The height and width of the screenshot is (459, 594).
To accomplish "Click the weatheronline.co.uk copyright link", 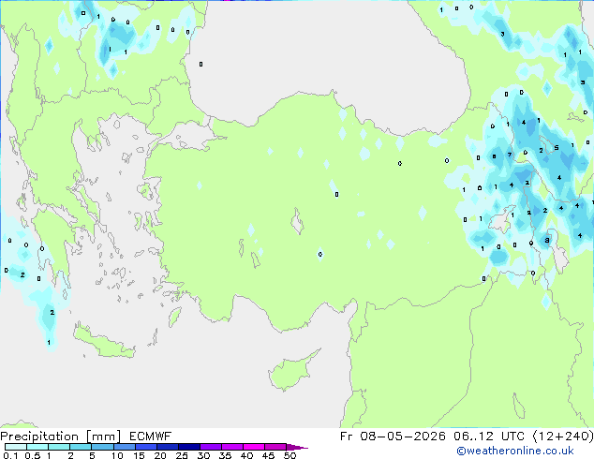I will point(515,451).
